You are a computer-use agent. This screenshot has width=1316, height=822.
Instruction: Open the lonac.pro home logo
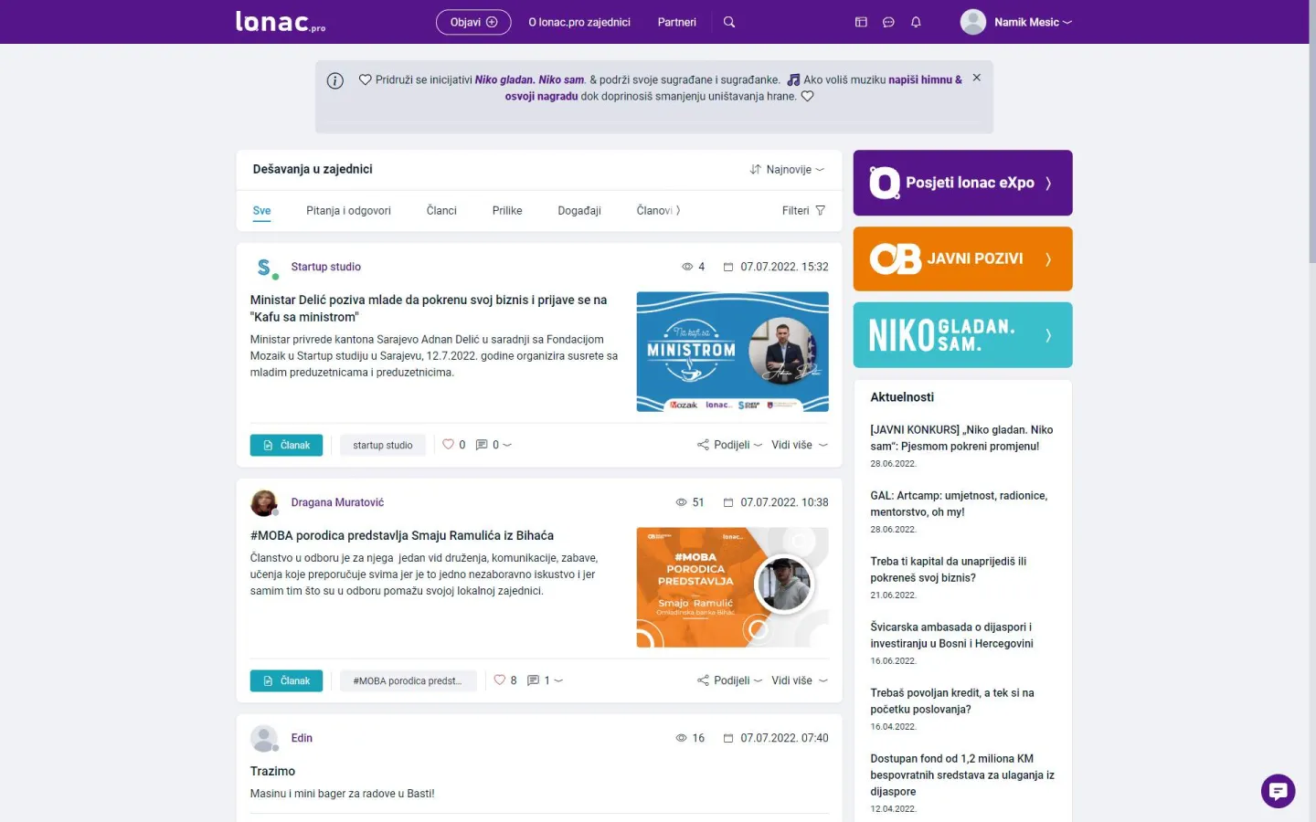click(281, 22)
